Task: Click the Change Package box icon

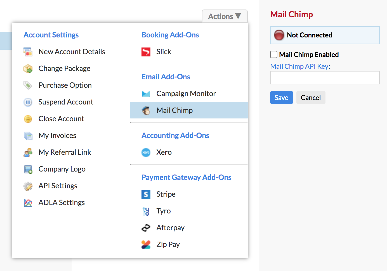Action: click(x=28, y=68)
